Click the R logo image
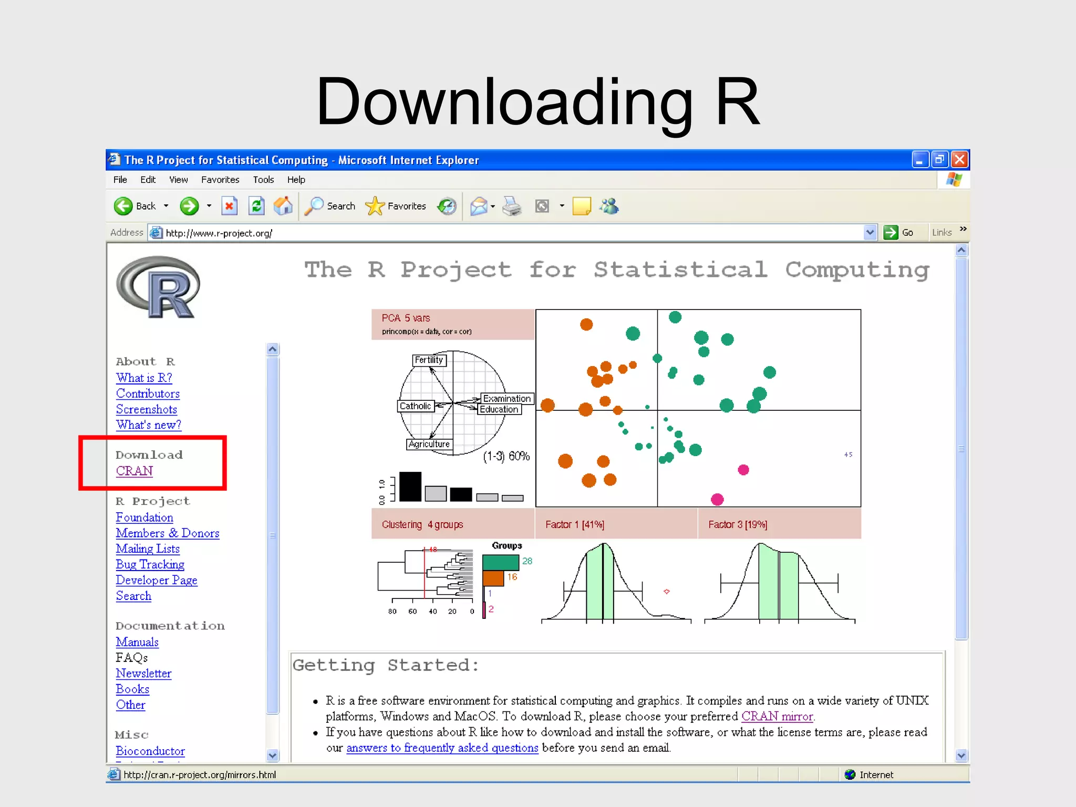The height and width of the screenshot is (807, 1076). point(158,287)
